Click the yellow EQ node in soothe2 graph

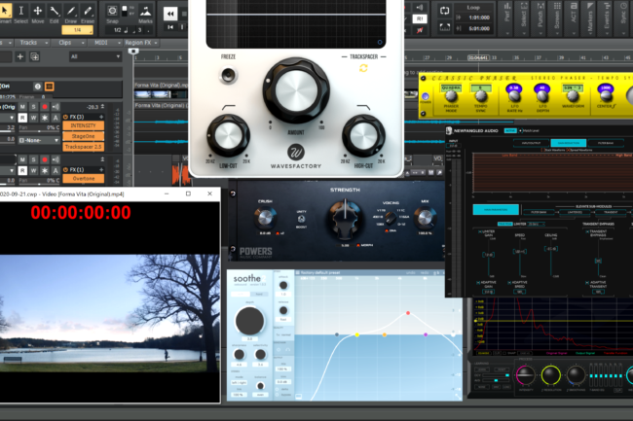[356, 334]
